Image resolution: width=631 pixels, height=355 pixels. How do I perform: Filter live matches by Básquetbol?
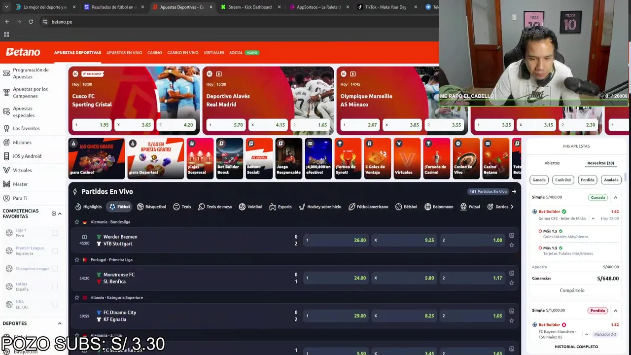151,207
